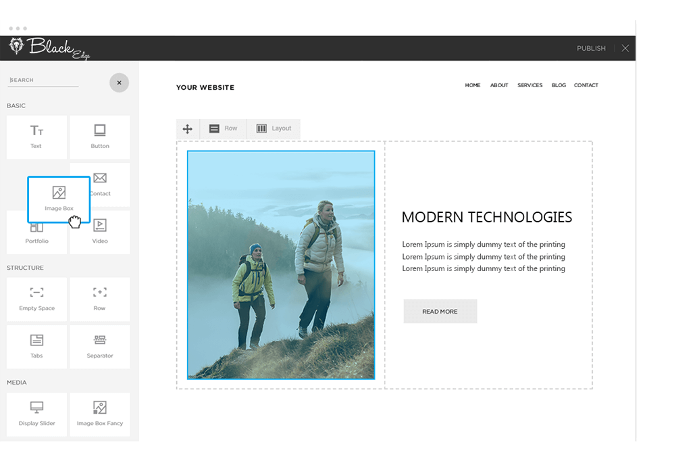Image resolution: width=697 pixels, height=461 pixels.
Task: Open the Services menu item
Action: [x=530, y=85]
